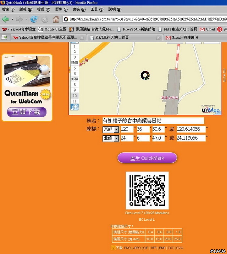Click decimal longitude field 120.614056
Viewport: 227px width, 254px height.
coord(191,129)
